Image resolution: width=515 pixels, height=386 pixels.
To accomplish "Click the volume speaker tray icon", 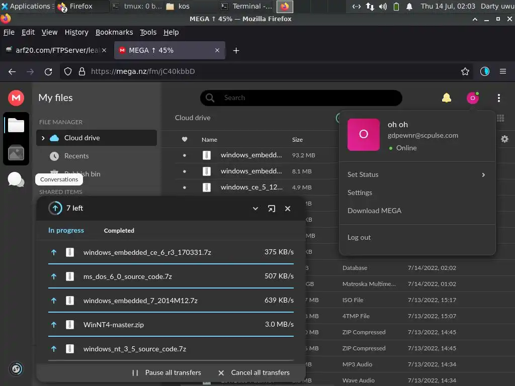I will (x=383, y=7).
